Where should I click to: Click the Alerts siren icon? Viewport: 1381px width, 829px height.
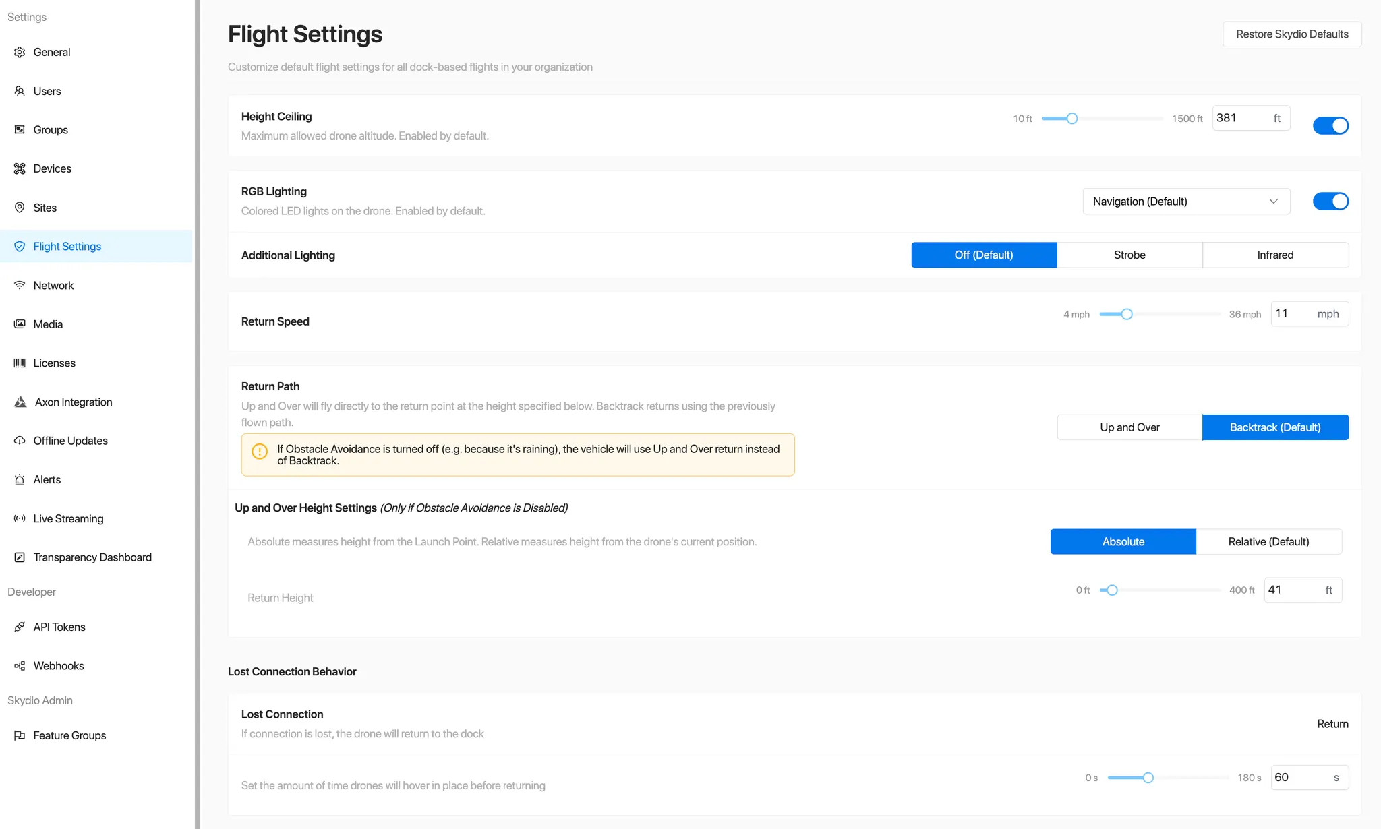point(20,479)
